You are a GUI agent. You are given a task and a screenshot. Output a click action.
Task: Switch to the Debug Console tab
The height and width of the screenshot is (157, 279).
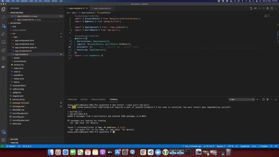(99, 99)
